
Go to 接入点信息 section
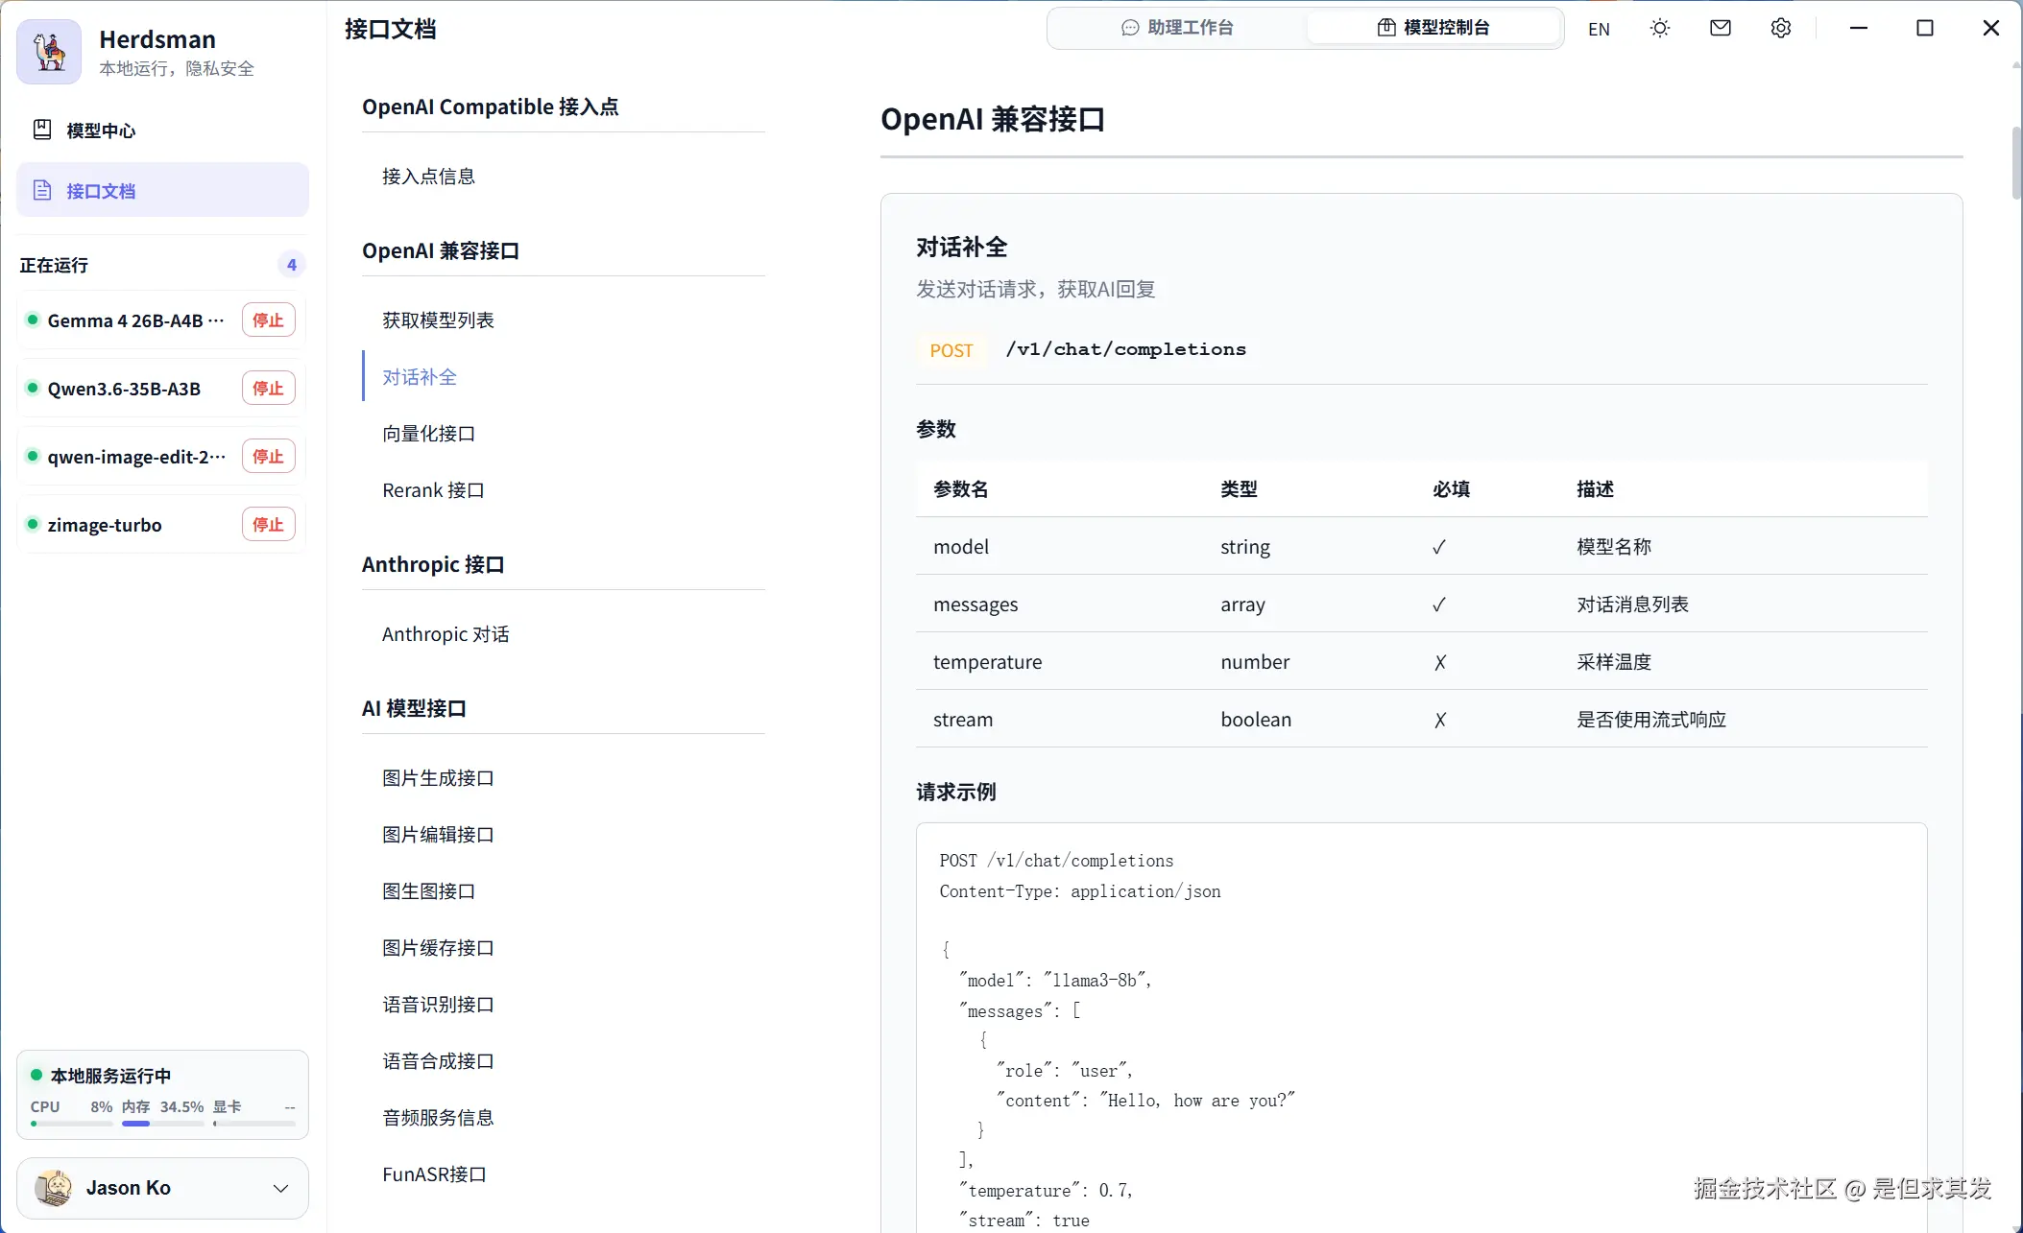[x=428, y=177]
